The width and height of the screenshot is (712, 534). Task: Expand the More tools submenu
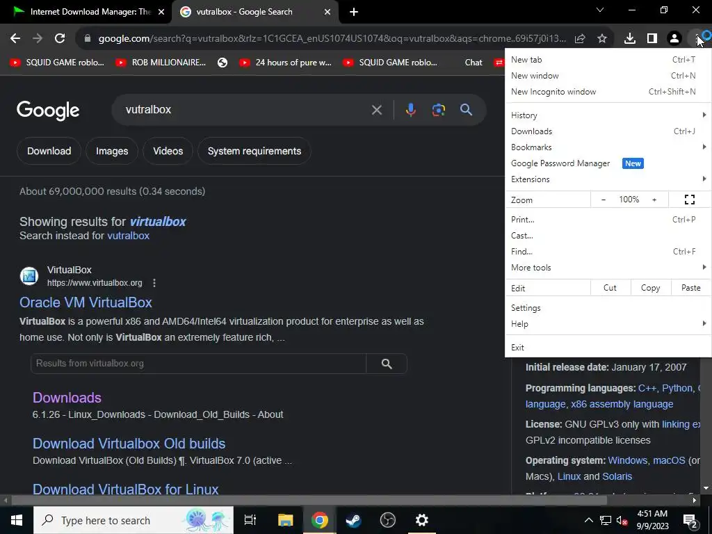point(608,268)
